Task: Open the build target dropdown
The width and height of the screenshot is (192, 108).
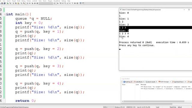Action: pos(46,3)
